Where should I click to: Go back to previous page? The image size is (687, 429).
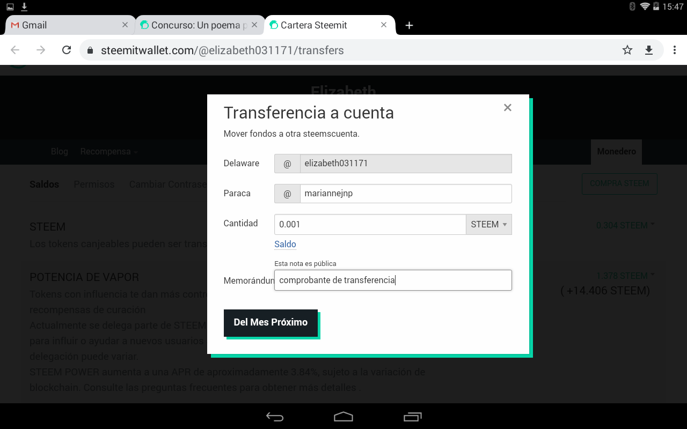pyautogui.click(x=15, y=50)
